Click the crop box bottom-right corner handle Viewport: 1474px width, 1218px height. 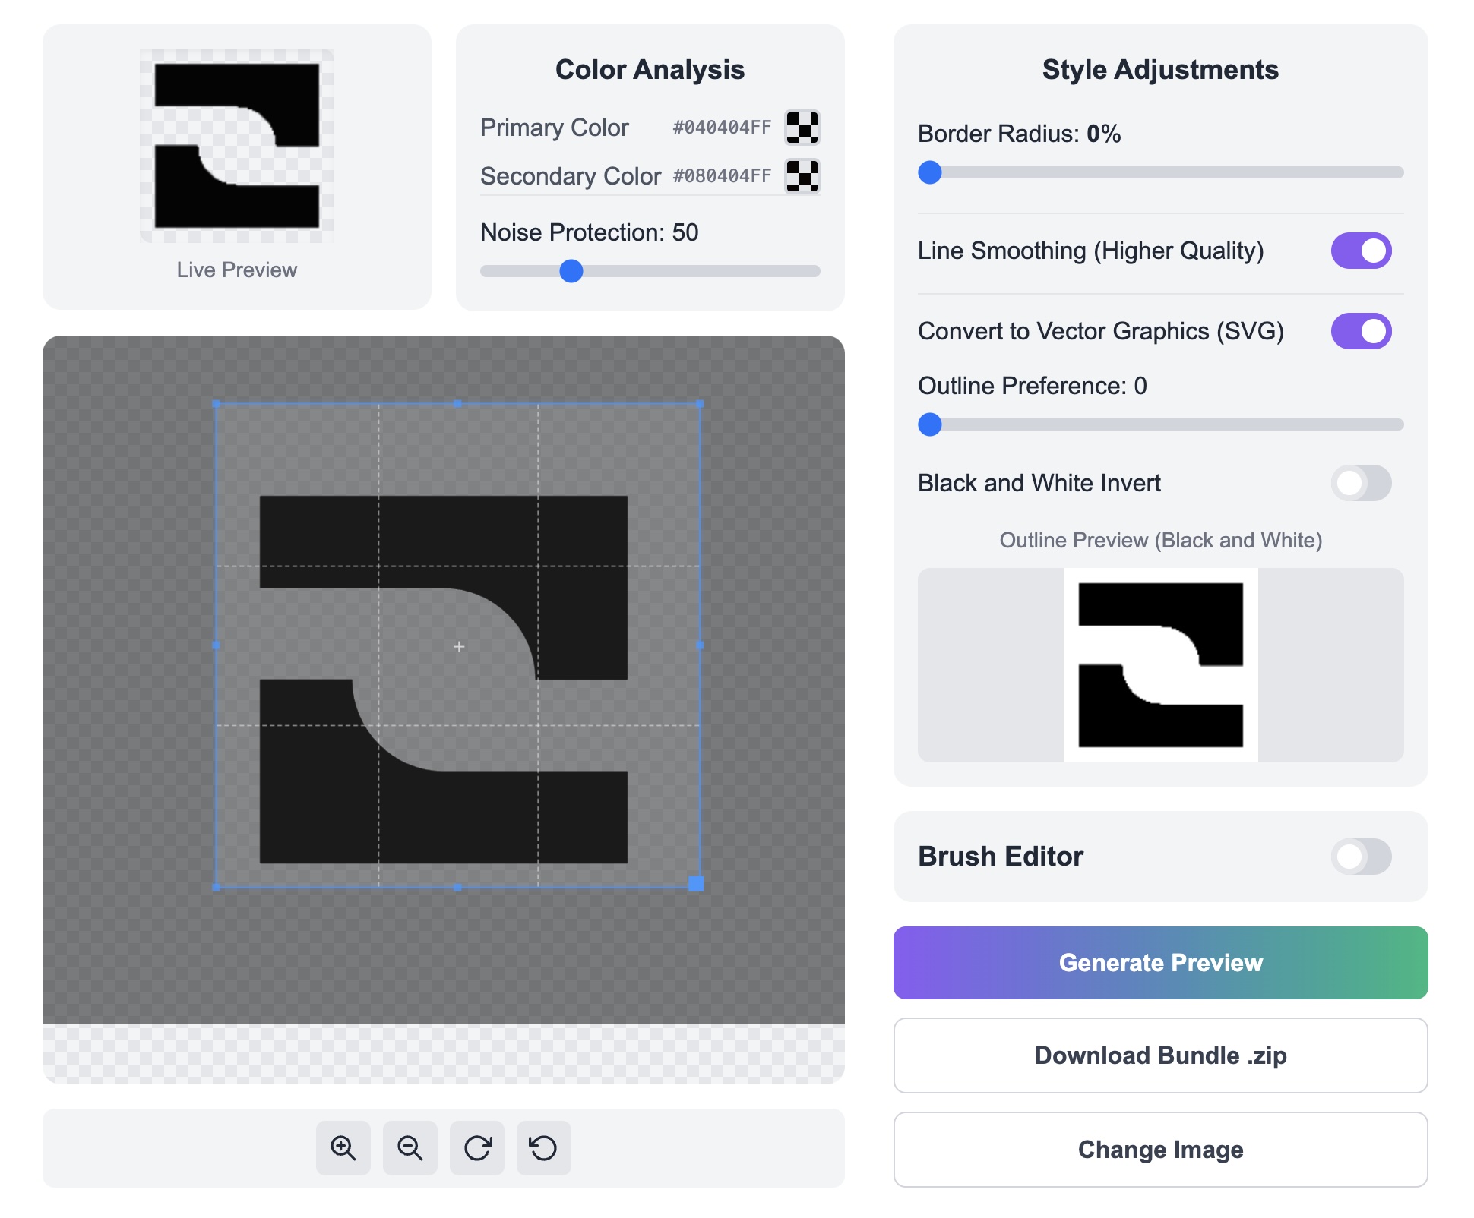click(696, 883)
